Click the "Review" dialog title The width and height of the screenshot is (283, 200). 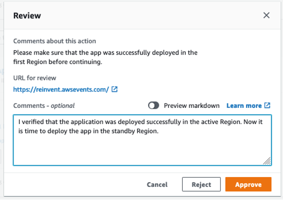coord(27,16)
